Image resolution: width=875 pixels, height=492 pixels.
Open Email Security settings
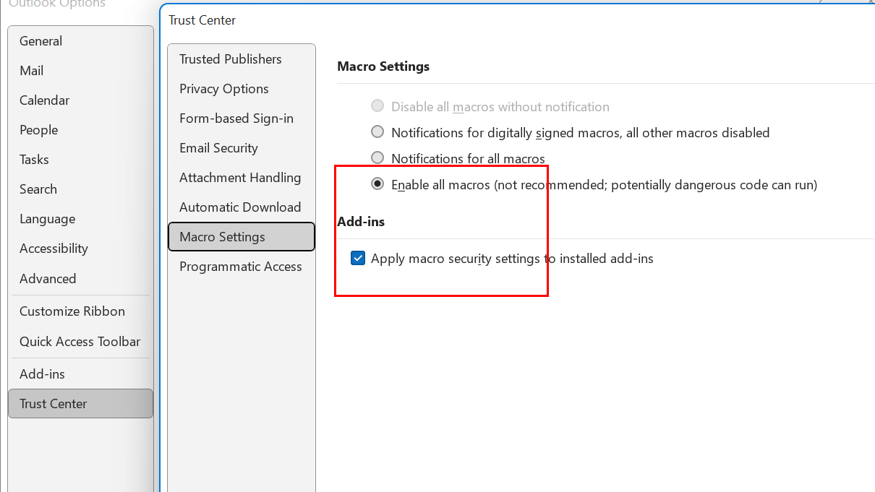pos(218,147)
